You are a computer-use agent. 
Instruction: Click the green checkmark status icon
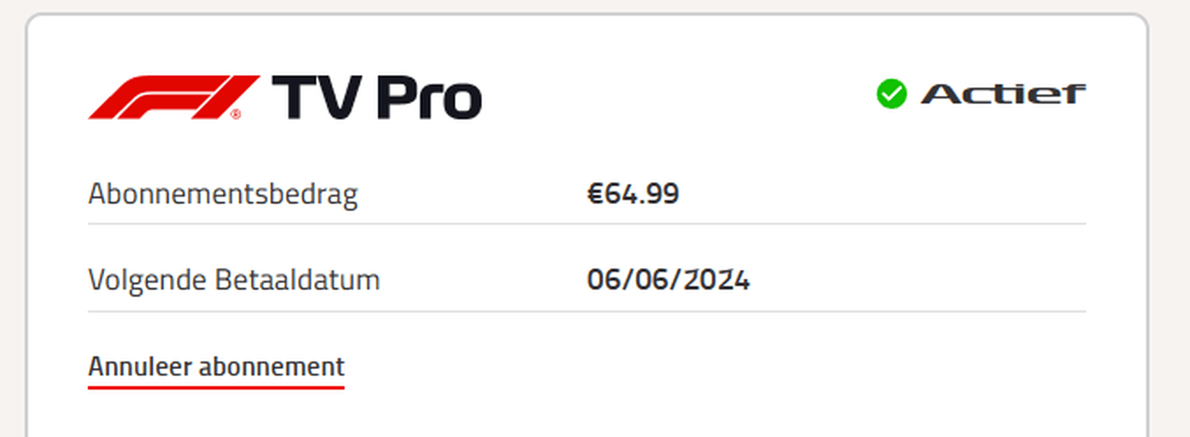coord(891,94)
